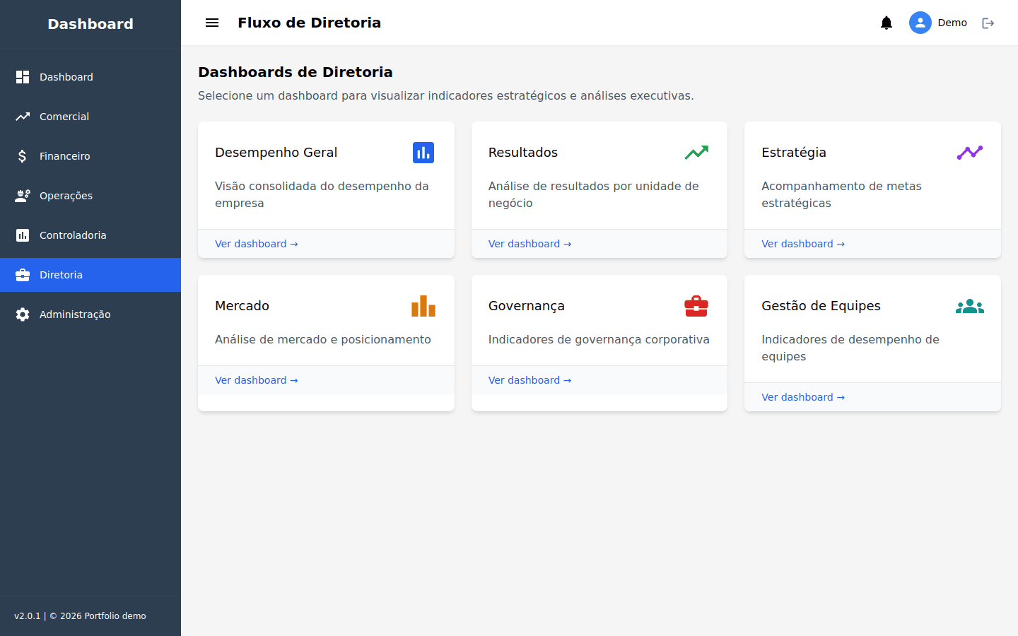Screen dimensions: 1018x636
Task: Click the blue bar chart icon on Desempenho Geral
Action: 423,153
